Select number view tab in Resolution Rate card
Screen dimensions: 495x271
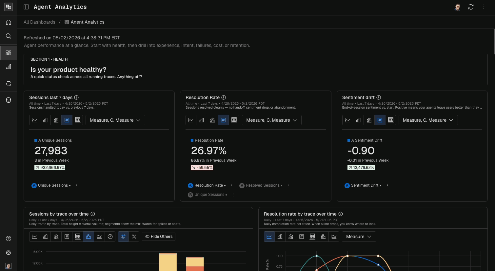click(x=223, y=120)
